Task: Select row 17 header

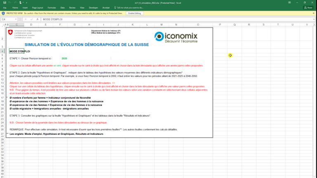Action: tap(2, 98)
